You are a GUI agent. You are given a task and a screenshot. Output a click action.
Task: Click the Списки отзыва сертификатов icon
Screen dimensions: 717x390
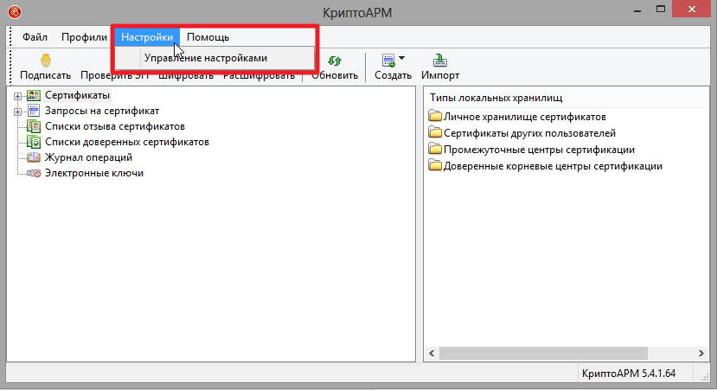[34, 126]
